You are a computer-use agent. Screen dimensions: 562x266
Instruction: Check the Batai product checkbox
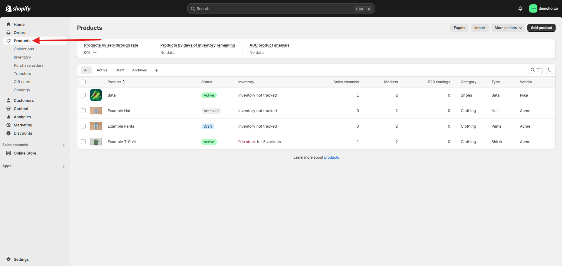[x=83, y=95]
